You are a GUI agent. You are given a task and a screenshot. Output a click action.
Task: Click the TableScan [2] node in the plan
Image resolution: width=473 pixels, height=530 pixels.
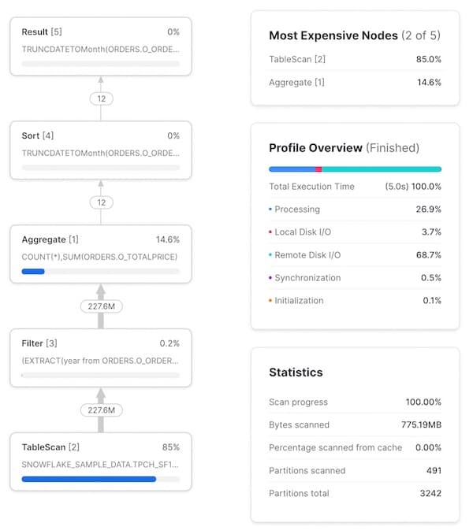click(x=100, y=461)
